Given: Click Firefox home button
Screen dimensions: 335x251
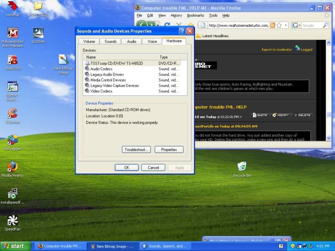Looking at the screenshot, I should pos(191,25).
